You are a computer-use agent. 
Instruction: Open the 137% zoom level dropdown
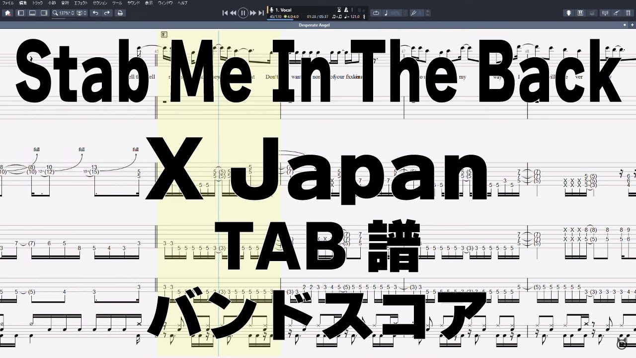[64, 13]
